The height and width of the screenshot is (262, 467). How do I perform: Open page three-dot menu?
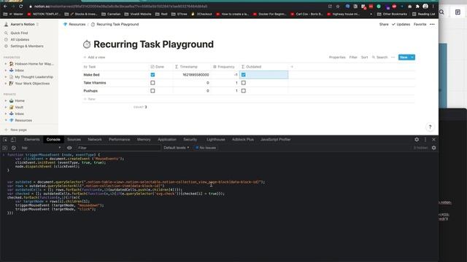click(x=432, y=24)
